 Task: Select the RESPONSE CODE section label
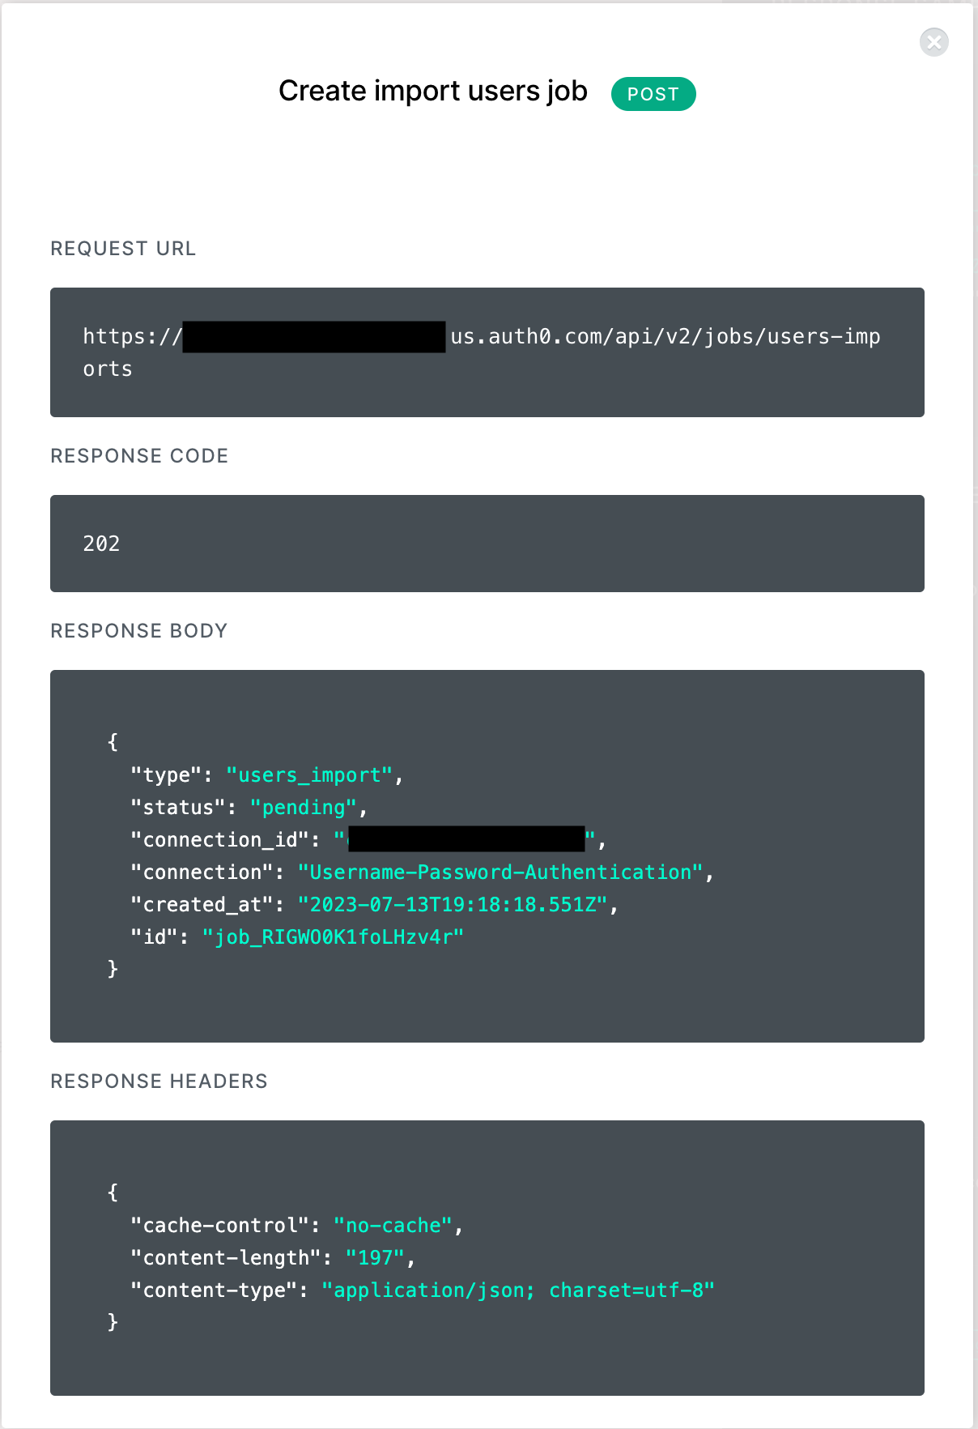[139, 456]
